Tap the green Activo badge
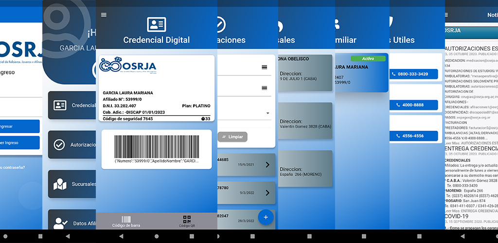This screenshot has width=498, height=243. [368, 59]
